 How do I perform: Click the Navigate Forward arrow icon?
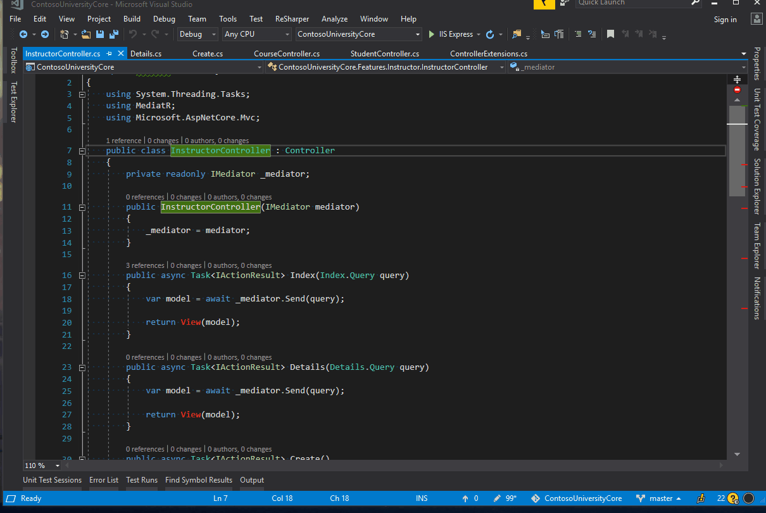coord(45,34)
